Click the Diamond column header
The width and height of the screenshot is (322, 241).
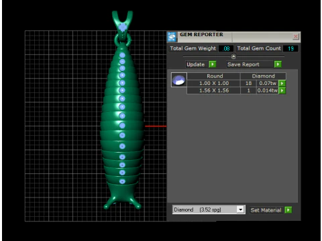point(263,76)
